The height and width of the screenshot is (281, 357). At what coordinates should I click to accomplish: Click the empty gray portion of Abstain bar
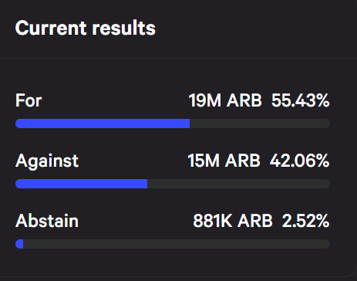coord(177,244)
